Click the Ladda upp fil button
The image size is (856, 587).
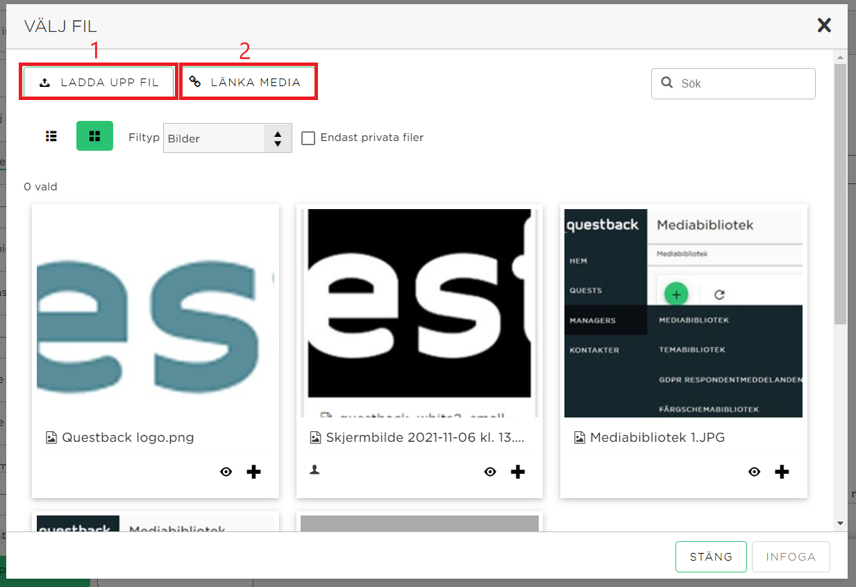coord(99,82)
